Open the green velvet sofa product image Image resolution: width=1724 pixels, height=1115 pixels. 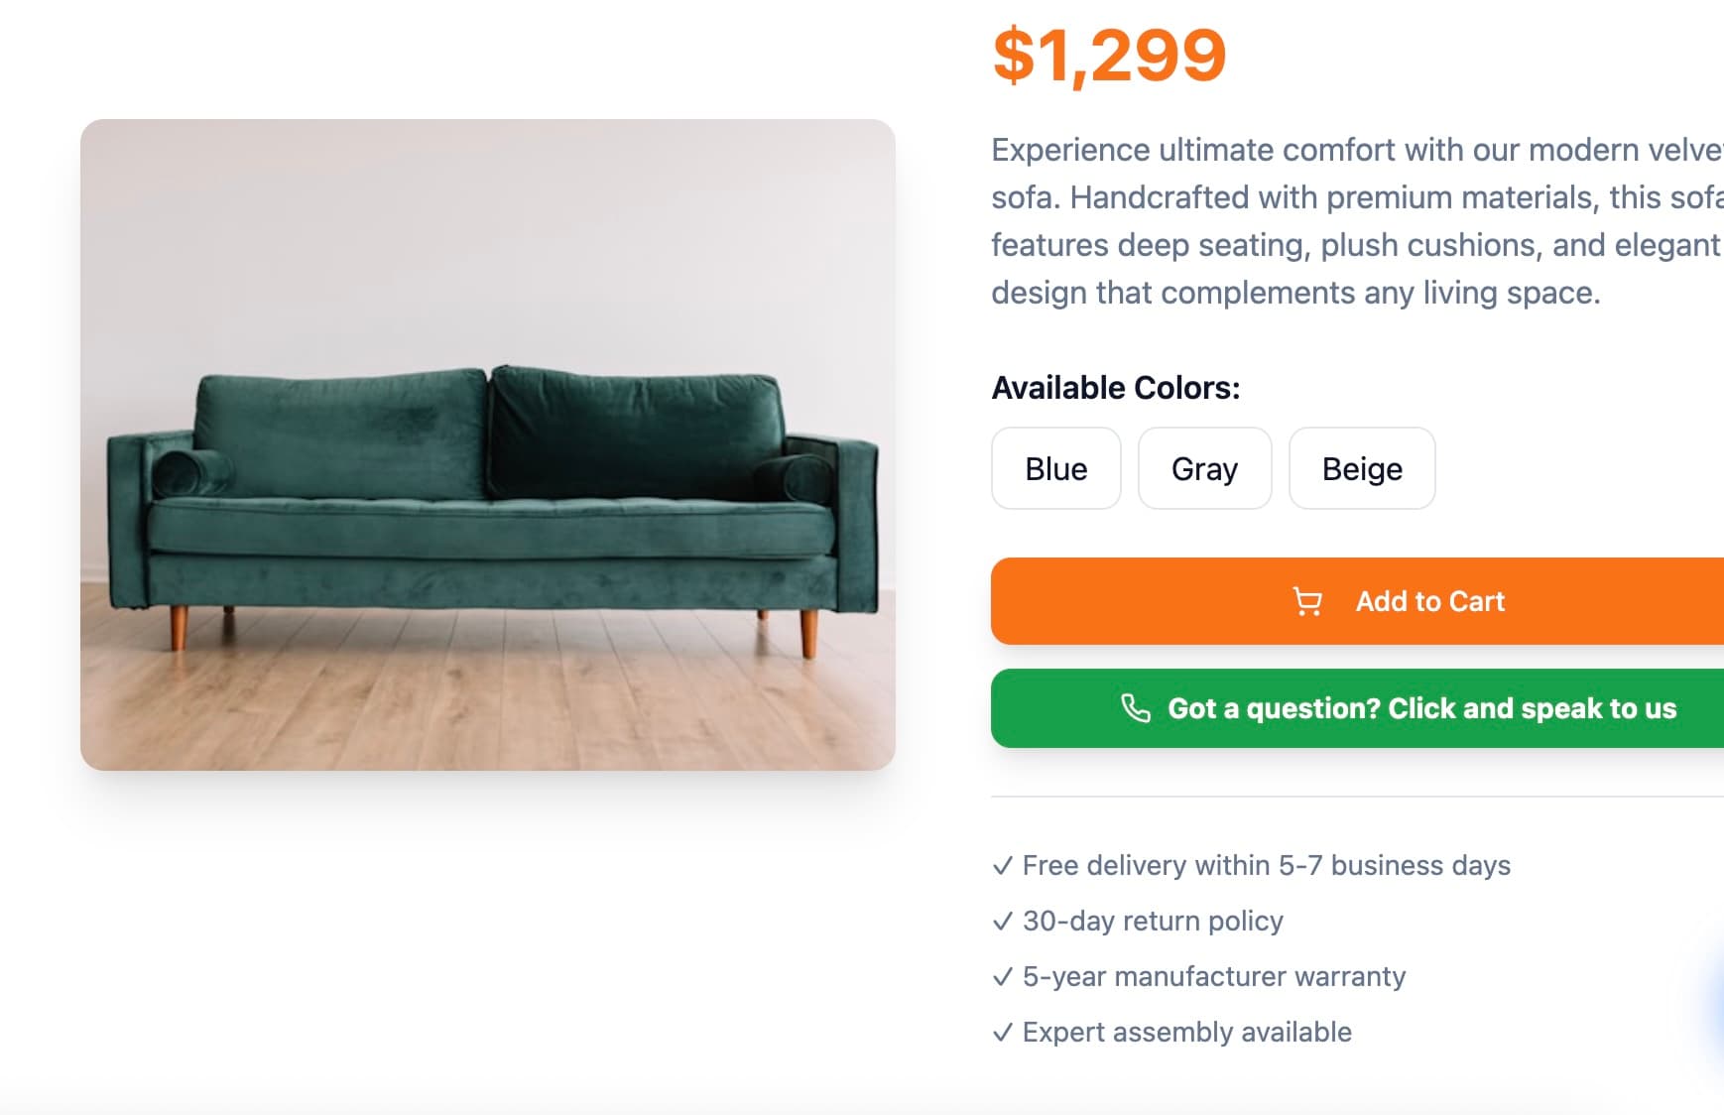488,444
